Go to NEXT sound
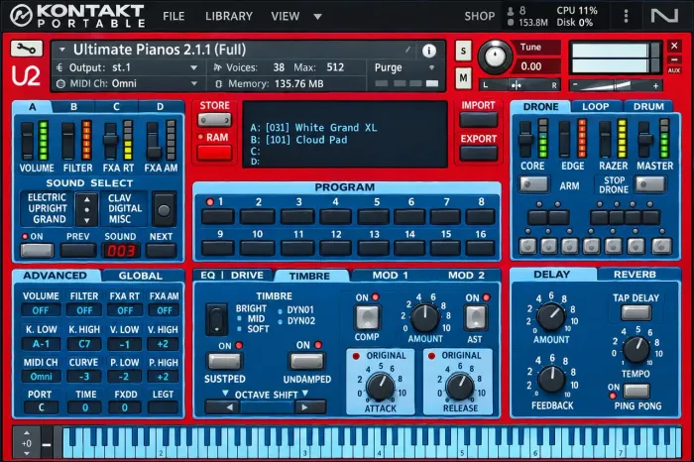 tap(161, 251)
